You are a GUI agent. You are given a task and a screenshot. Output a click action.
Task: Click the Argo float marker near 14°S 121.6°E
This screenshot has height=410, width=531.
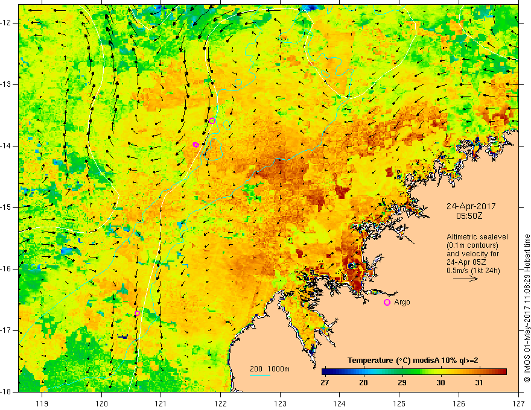point(196,145)
